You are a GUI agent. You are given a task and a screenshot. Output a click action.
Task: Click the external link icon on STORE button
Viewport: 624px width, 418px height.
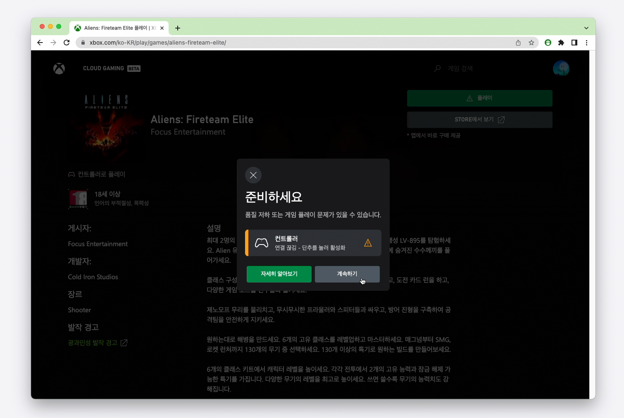coord(501,120)
